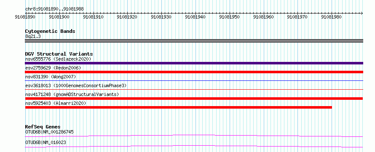This screenshot has width=375, height=152.
Task: Click ruler coordinate 91081980
Action: (332, 17)
